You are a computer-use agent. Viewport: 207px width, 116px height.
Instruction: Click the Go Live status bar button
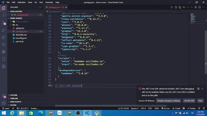pyautogui.click(x=166, y=108)
